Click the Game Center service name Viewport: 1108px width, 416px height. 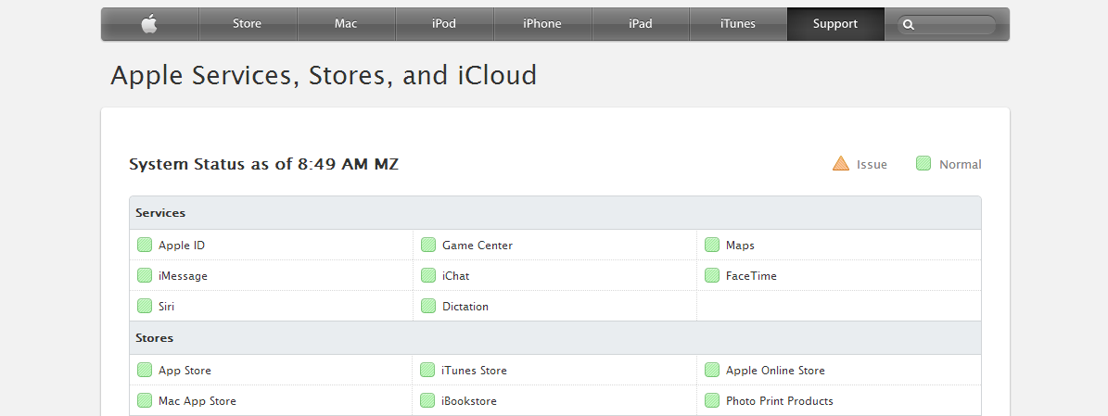[x=478, y=246]
